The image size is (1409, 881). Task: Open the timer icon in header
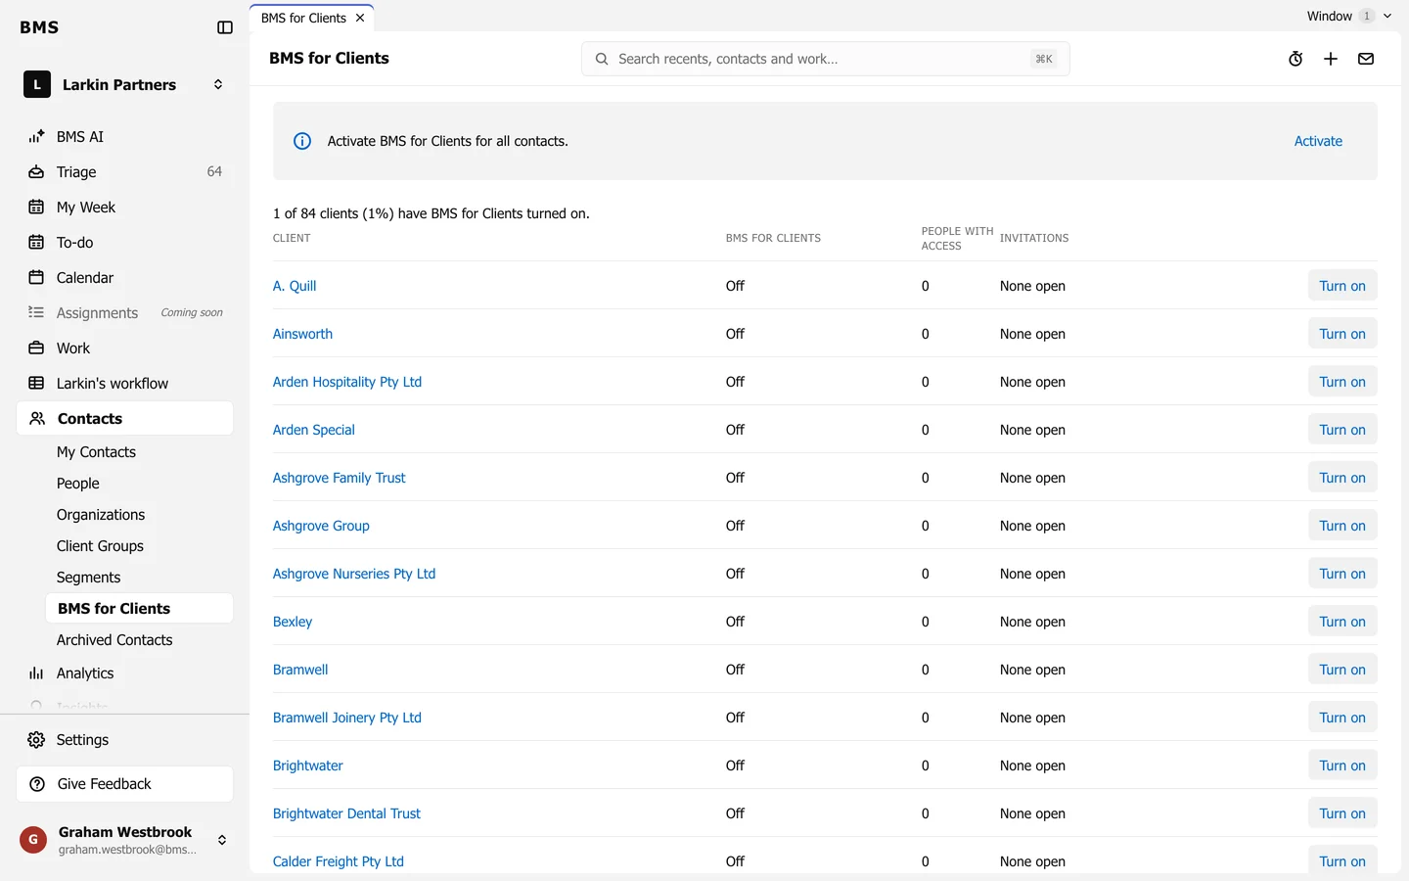pyautogui.click(x=1295, y=59)
